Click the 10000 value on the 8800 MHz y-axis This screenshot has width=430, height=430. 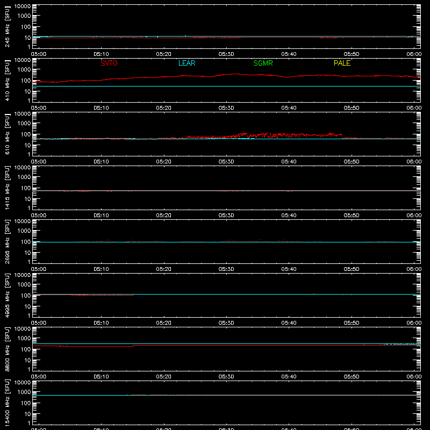pos(23,329)
